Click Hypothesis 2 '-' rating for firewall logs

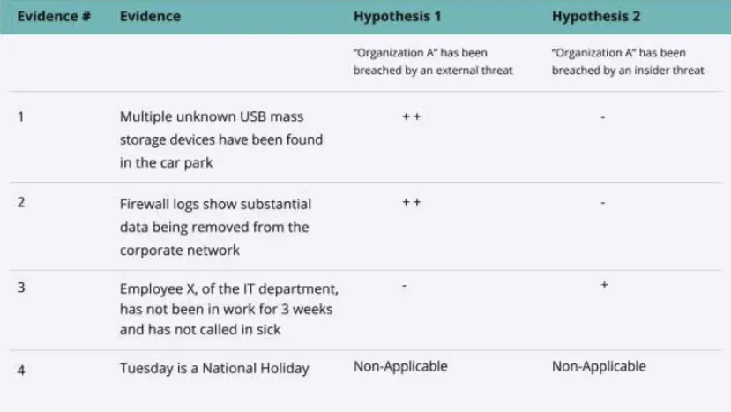(x=603, y=203)
